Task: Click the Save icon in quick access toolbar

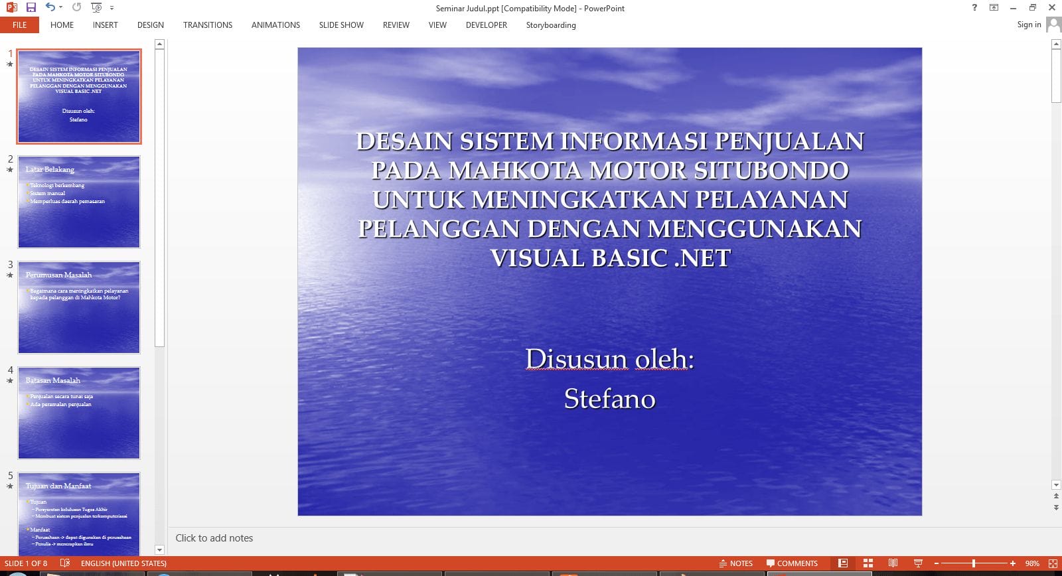Action: [31, 8]
